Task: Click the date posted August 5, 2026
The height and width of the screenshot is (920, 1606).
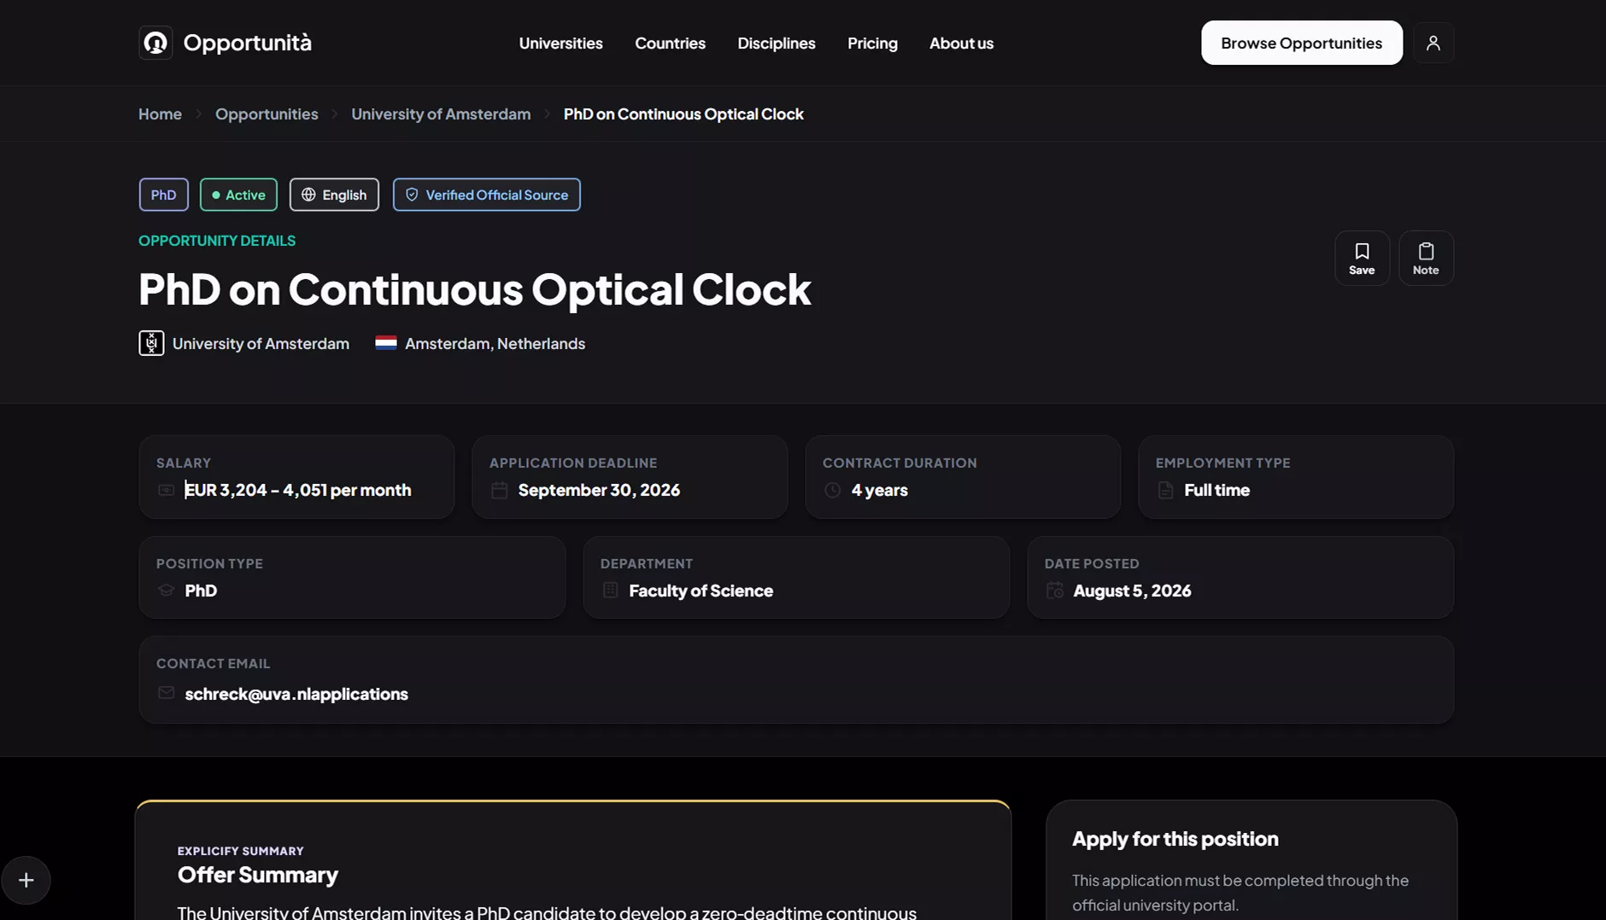Action: [1132, 591]
